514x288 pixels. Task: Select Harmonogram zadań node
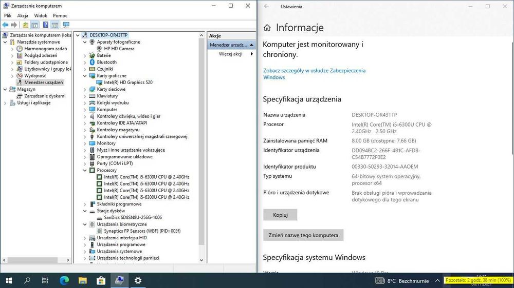(46, 49)
